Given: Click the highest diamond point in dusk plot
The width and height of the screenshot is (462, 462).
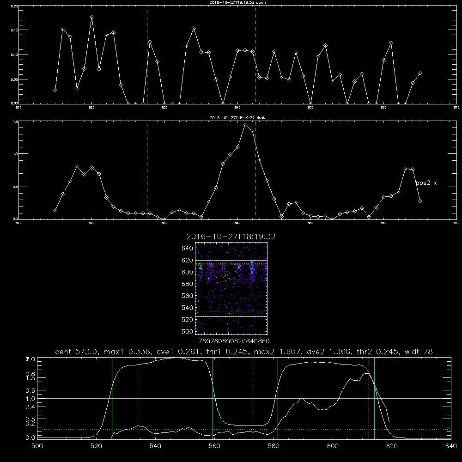Looking at the screenshot, I should 245,125.
